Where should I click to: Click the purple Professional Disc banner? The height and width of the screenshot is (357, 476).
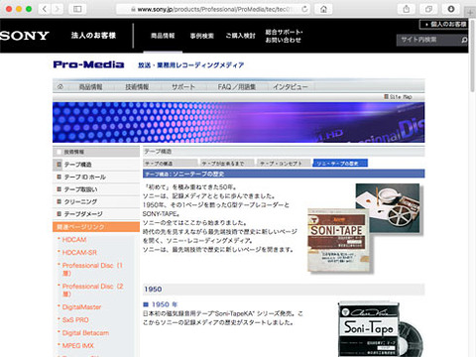tap(238, 122)
